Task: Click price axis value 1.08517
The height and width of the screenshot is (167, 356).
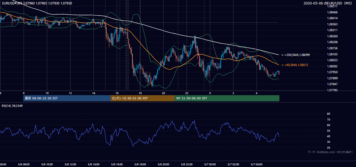Action: pyautogui.click(x=332, y=6)
